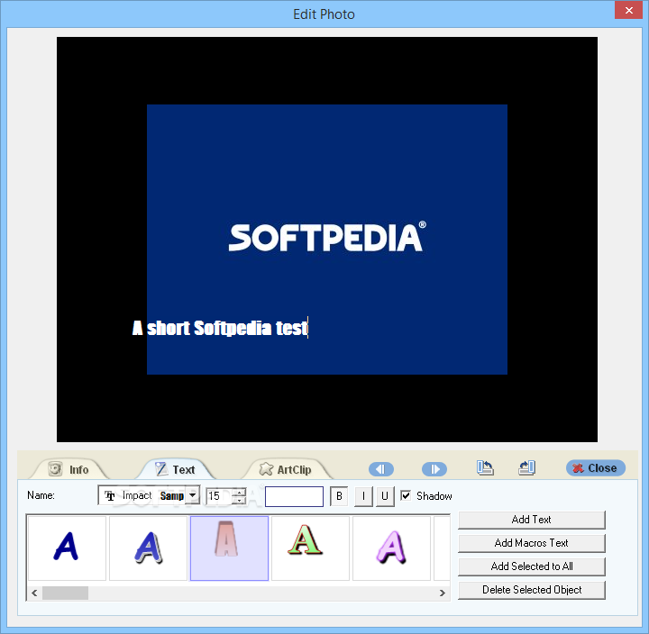This screenshot has height=634, width=649.
Task: Switch to the Info tab
Action: pos(69,469)
